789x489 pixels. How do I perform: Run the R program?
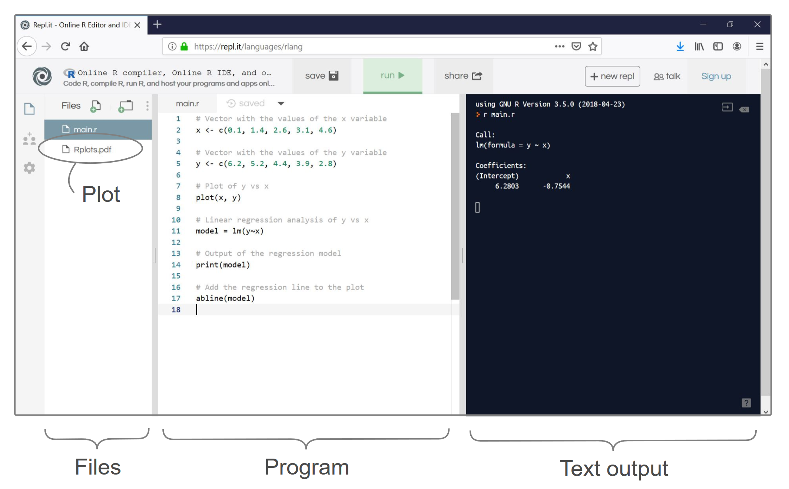(x=392, y=76)
